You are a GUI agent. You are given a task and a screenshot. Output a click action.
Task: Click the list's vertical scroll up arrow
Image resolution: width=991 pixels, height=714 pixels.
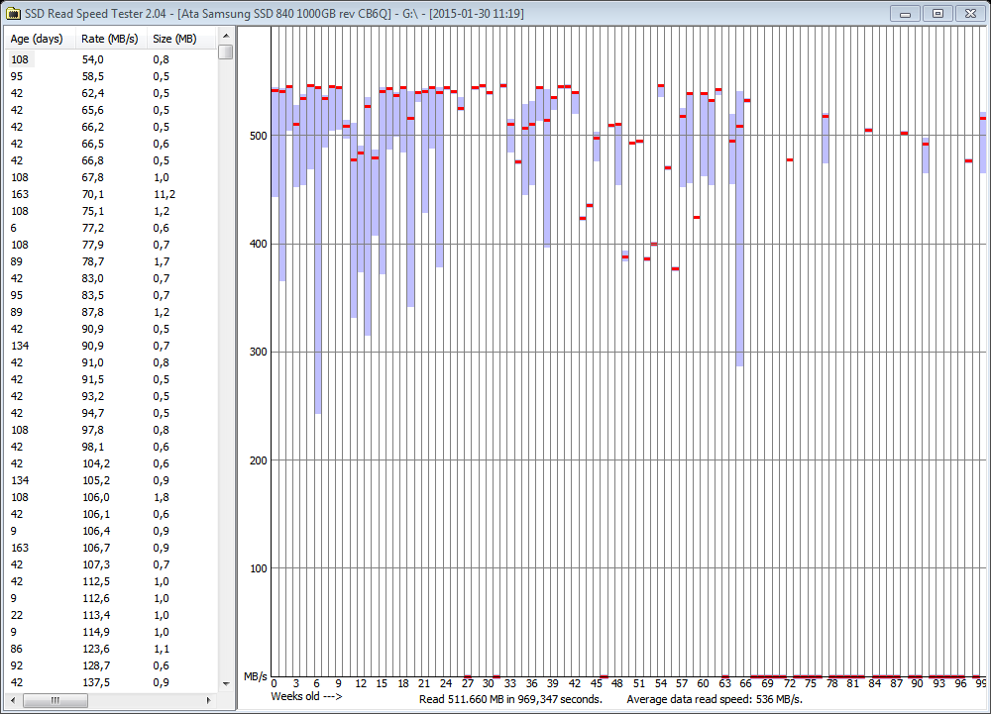pos(226,36)
